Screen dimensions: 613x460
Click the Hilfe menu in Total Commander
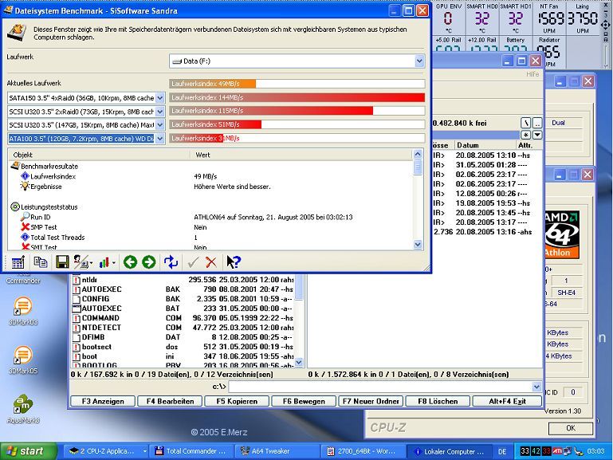click(x=532, y=74)
